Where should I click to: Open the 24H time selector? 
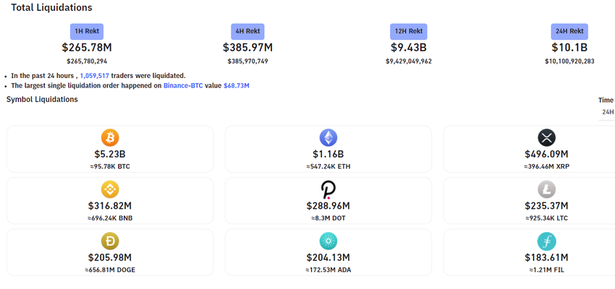[x=608, y=112]
